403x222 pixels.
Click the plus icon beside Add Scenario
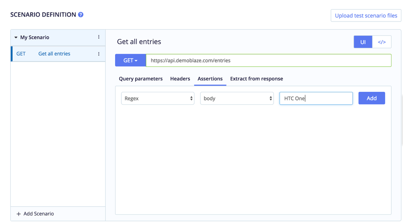19,214
